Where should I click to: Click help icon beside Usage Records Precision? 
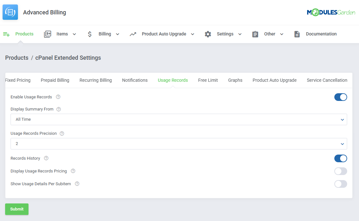tap(62, 133)
